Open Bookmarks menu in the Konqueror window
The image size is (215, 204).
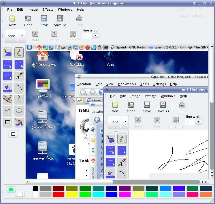(x=127, y=84)
